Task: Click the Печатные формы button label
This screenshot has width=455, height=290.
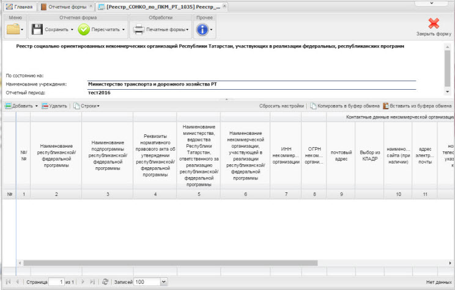Action: click(x=166, y=29)
